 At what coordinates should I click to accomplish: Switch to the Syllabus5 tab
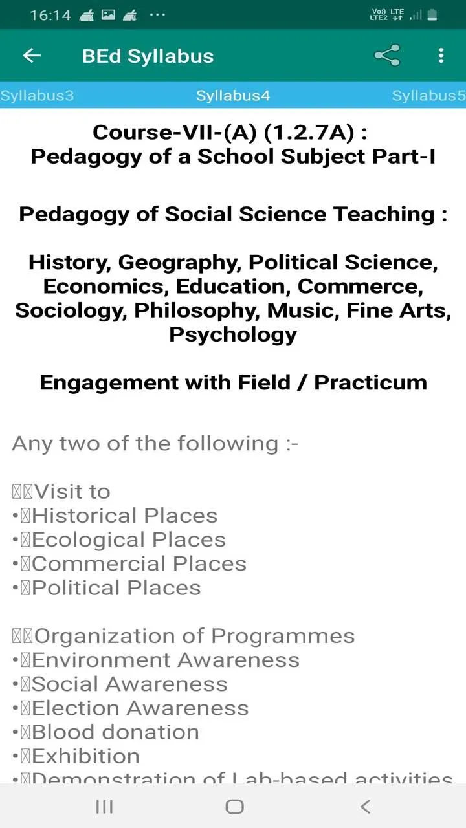pos(428,96)
